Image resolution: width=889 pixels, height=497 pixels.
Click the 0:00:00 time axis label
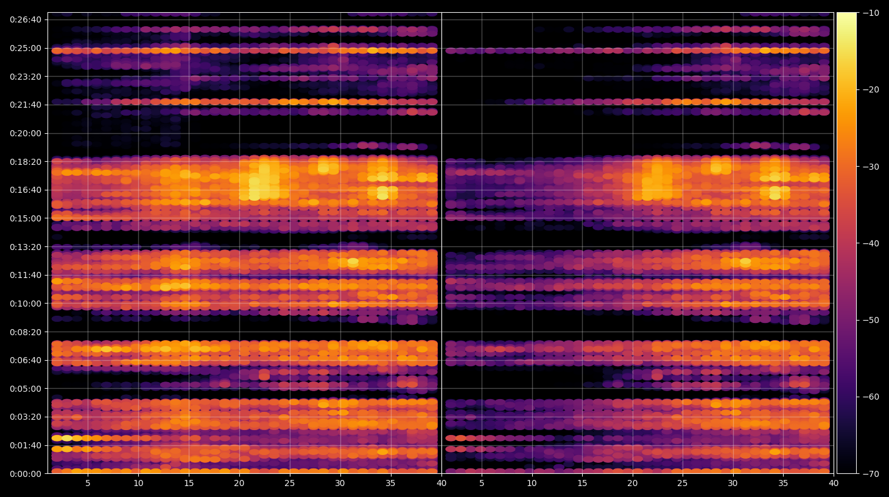(26, 474)
